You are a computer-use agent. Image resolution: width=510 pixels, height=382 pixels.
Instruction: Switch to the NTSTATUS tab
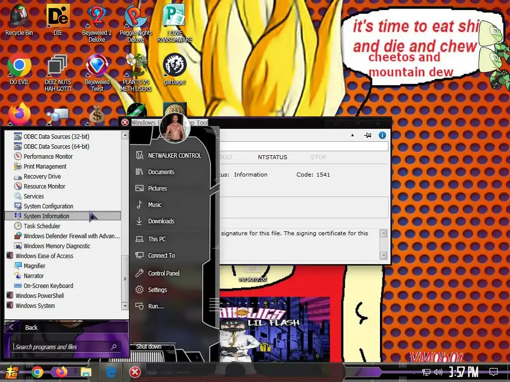coord(272,157)
